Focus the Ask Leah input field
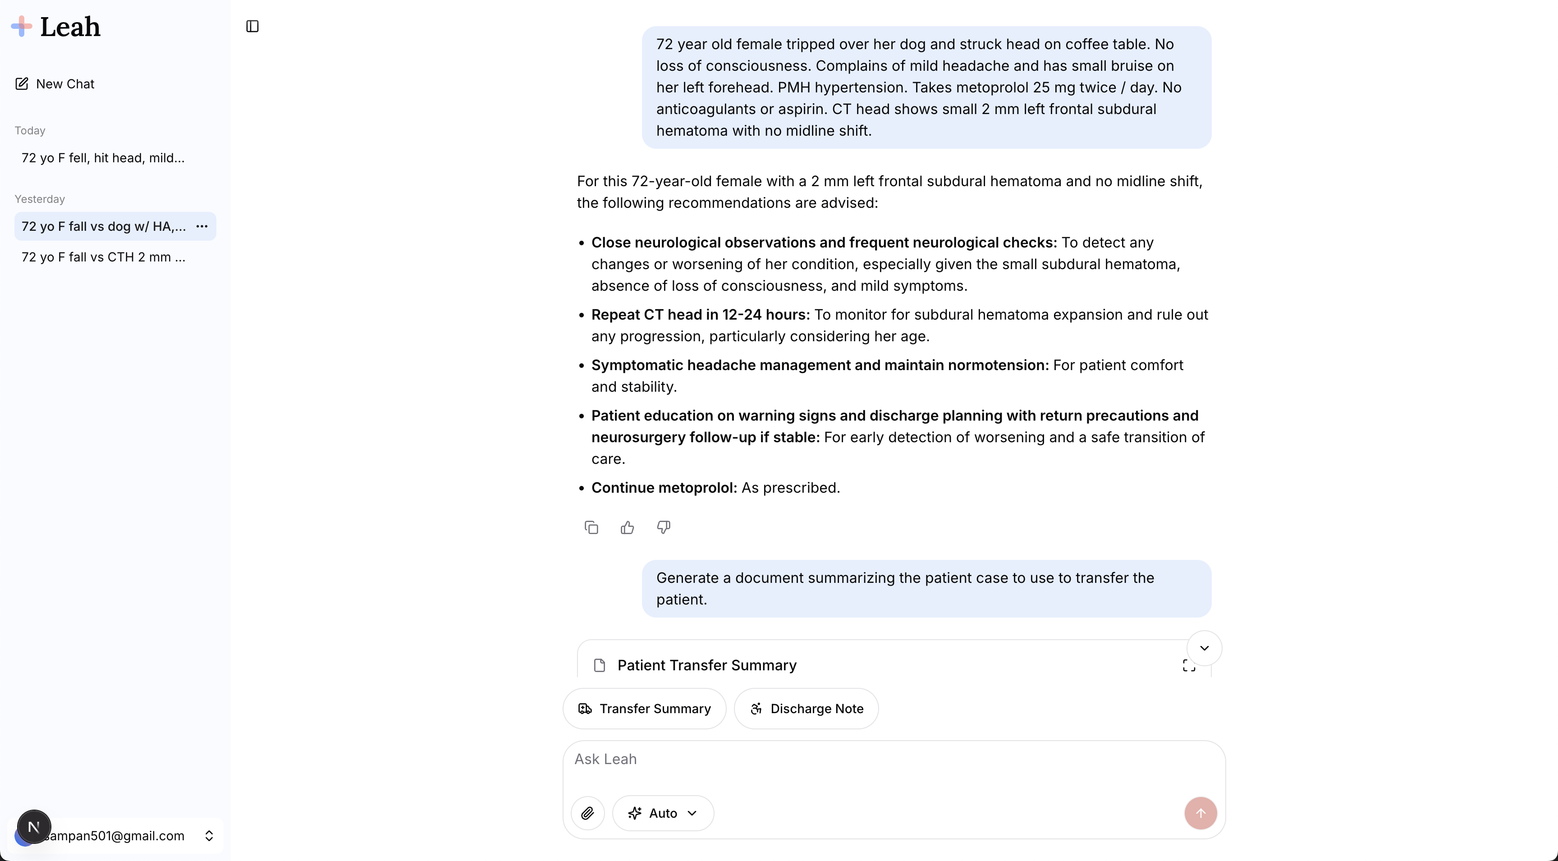Image resolution: width=1558 pixels, height=861 pixels. point(877,760)
